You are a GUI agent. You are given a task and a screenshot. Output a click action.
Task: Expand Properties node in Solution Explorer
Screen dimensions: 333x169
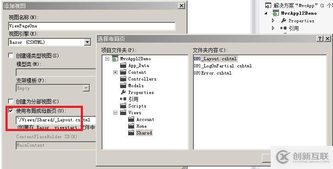tap(273, 21)
